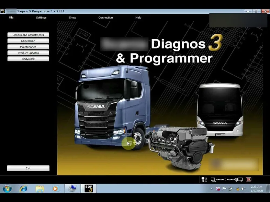
Task: Open the Help menu
Action: coord(138,18)
